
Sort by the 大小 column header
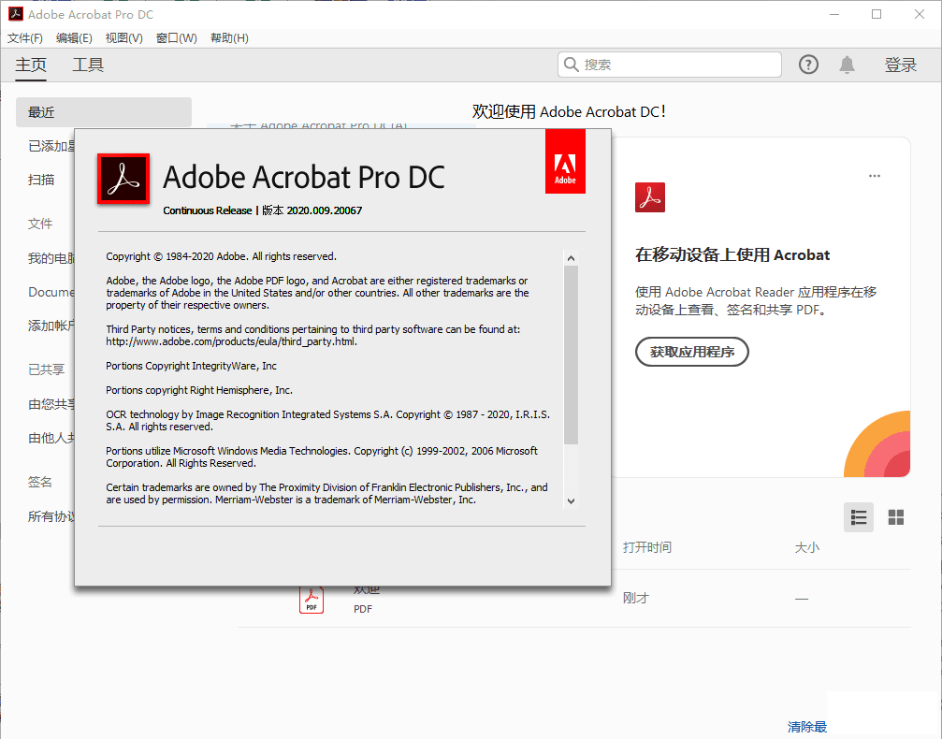click(807, 547)
